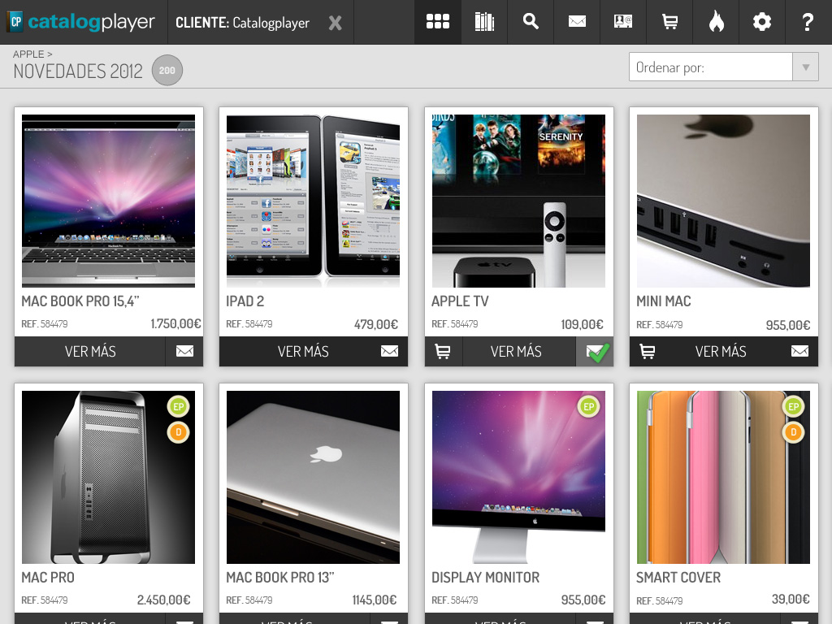This screenshot has height=624, width=832.
Task: Toggle the checked envelope on Apple TV
Action: coord(596,351)
